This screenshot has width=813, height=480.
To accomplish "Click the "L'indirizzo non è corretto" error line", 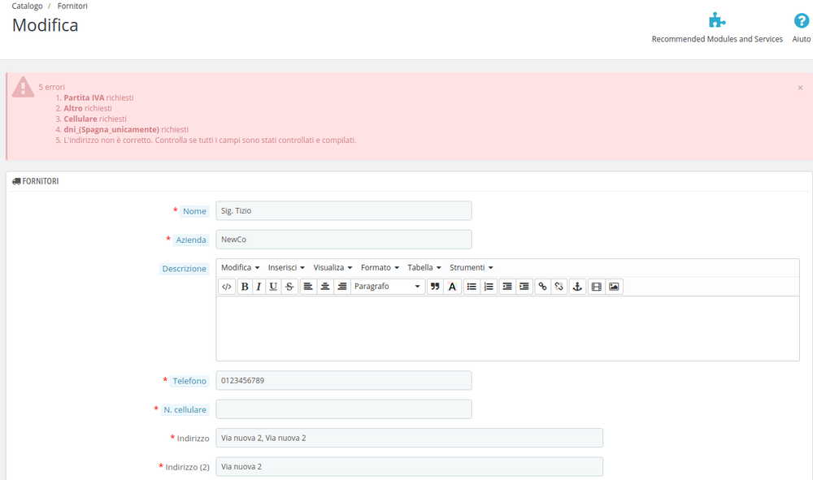I will (x=210, y=141).
